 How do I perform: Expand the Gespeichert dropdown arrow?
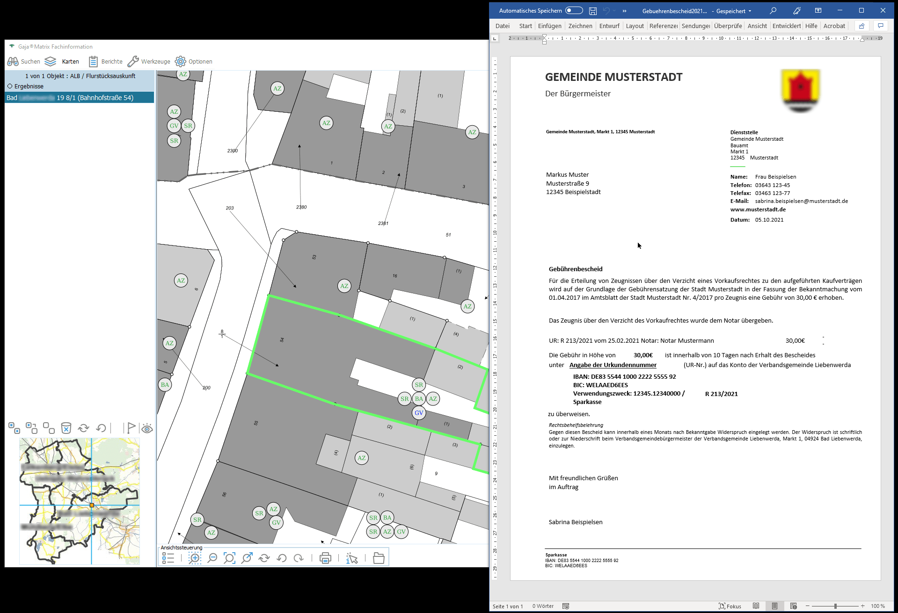pyautogui.click(x=750, y=11)
